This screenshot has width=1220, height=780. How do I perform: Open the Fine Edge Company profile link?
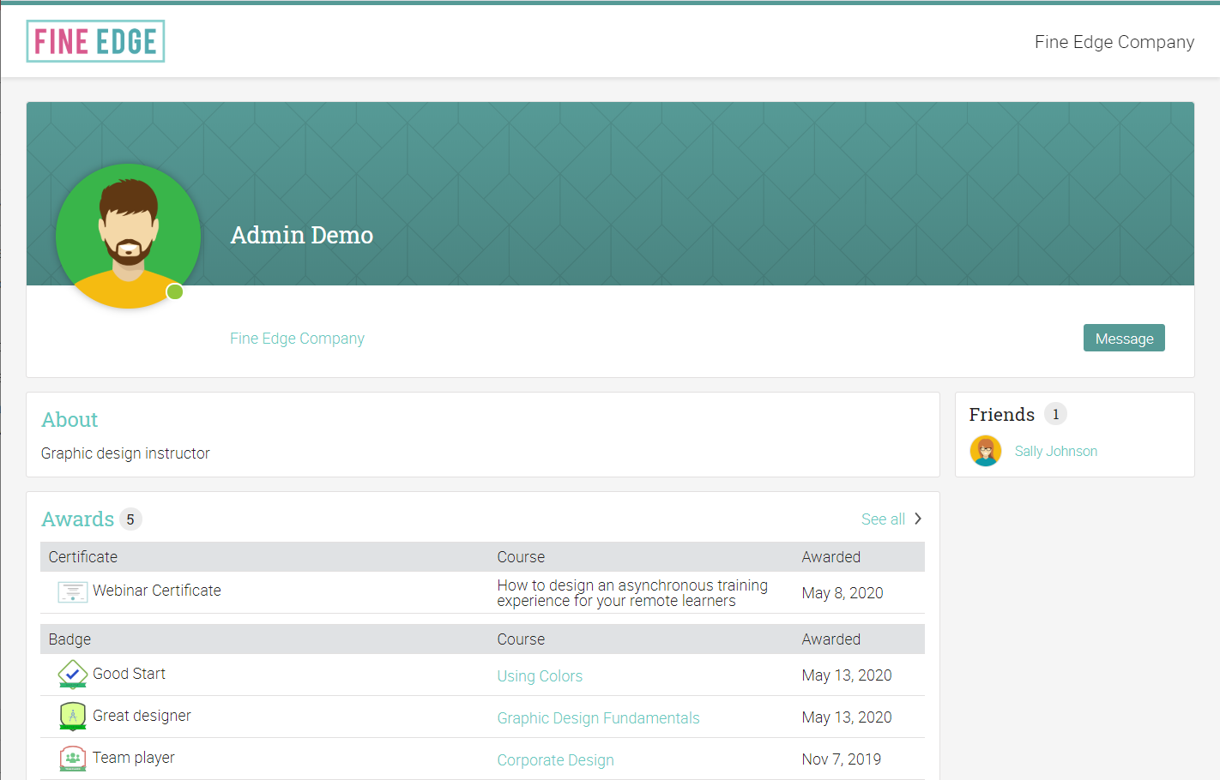[297, 339]
